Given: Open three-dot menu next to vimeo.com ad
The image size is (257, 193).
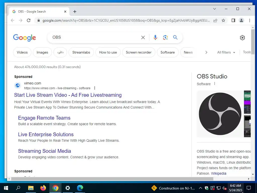Looking at the screenshot, I should point(95,88).
